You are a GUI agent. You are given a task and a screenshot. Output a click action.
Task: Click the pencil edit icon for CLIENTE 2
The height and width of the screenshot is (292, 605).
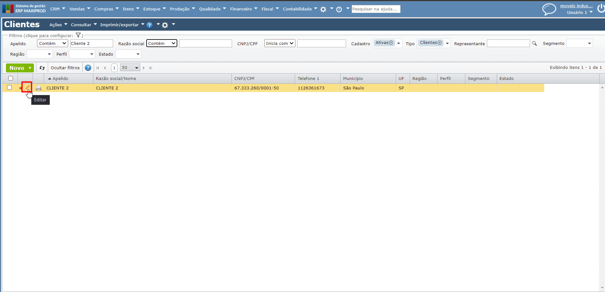[27, 88]
